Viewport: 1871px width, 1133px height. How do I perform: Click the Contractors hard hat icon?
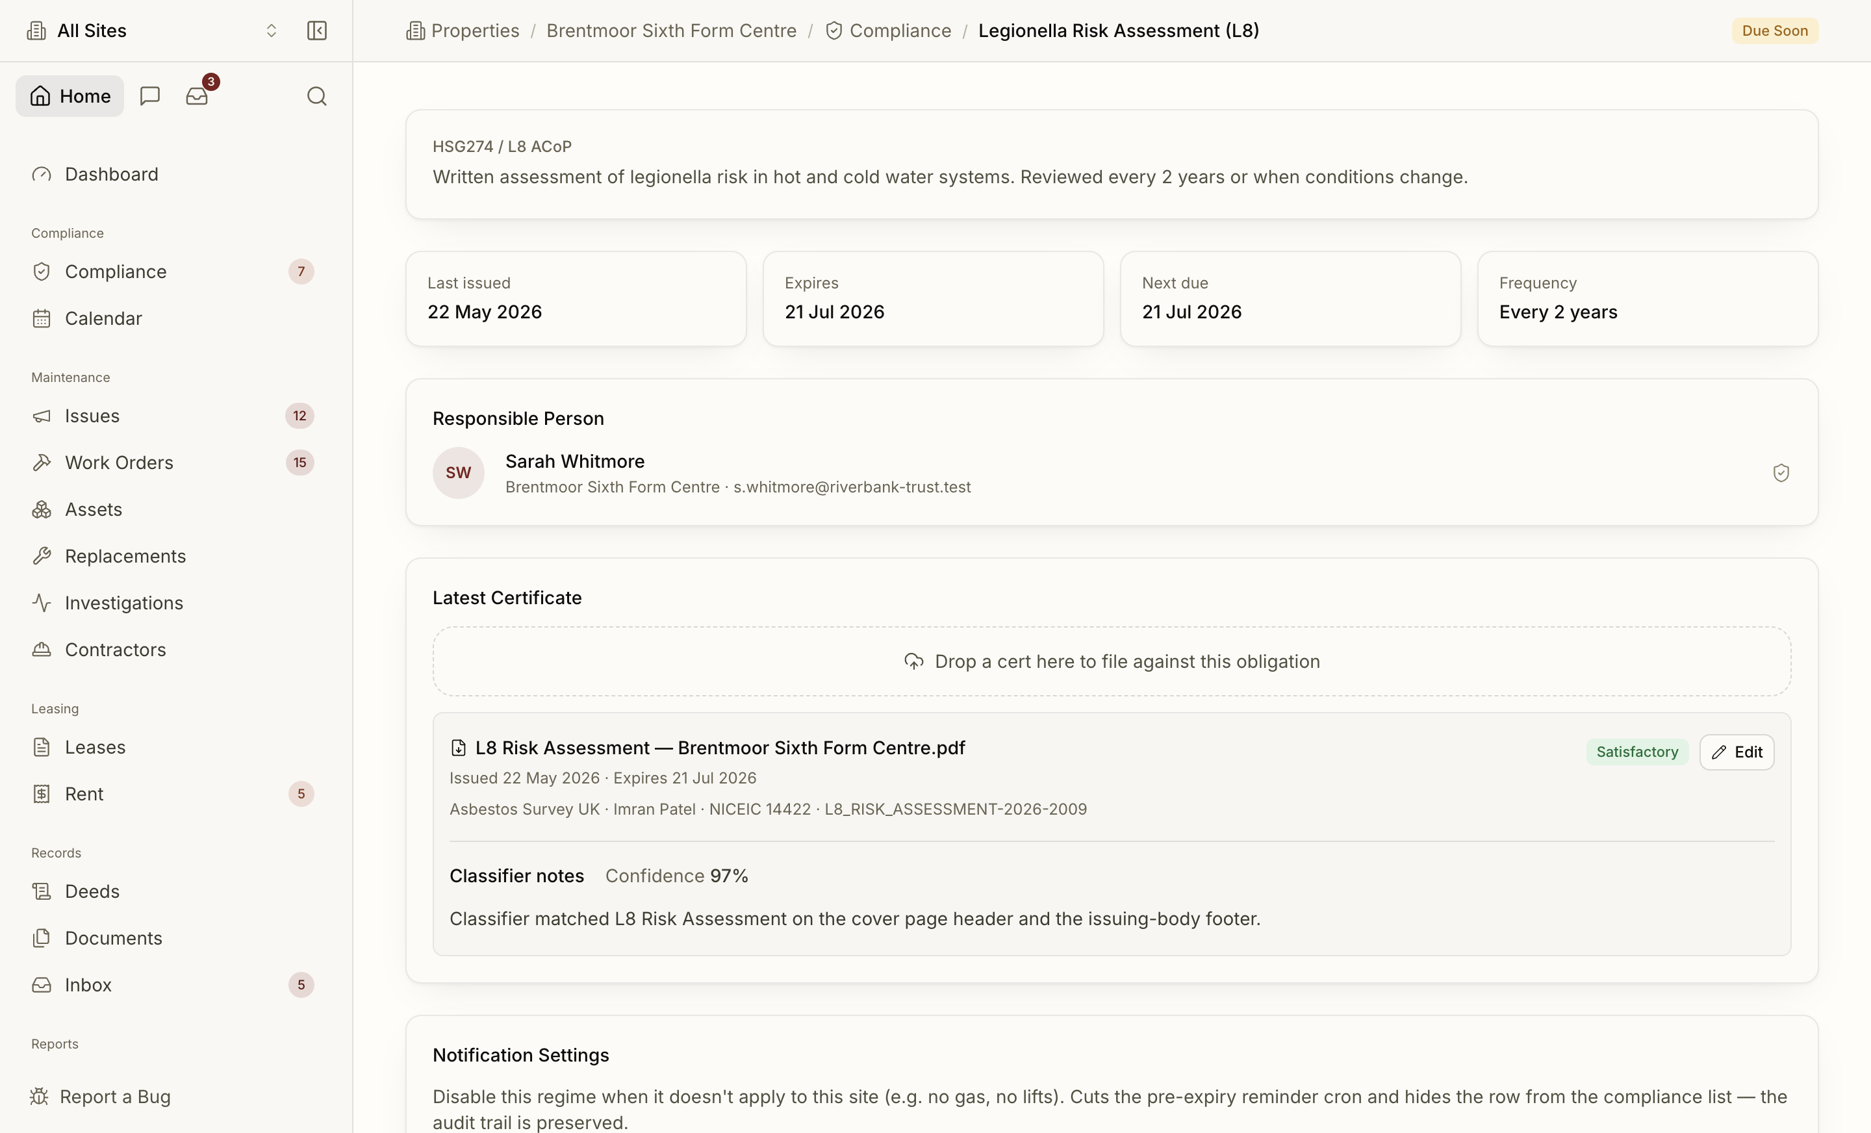click(42, 649)
